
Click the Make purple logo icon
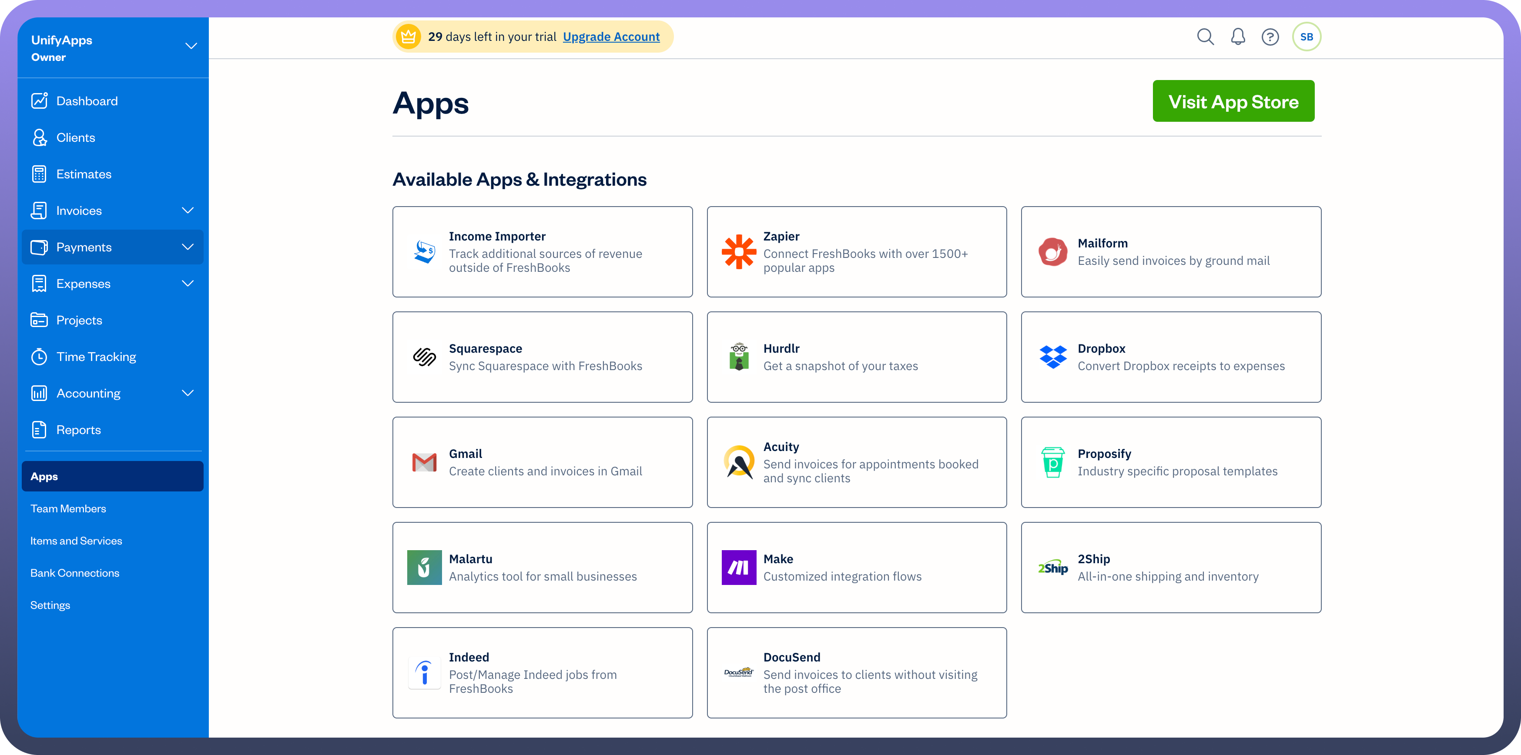click(738, 568)
